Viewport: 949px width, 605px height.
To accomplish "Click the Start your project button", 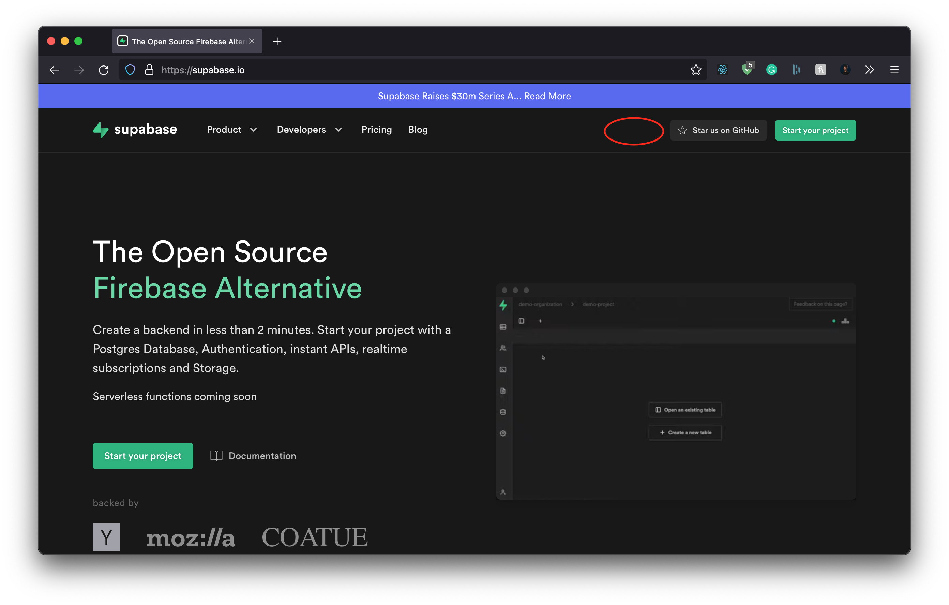I will (815, 130).
